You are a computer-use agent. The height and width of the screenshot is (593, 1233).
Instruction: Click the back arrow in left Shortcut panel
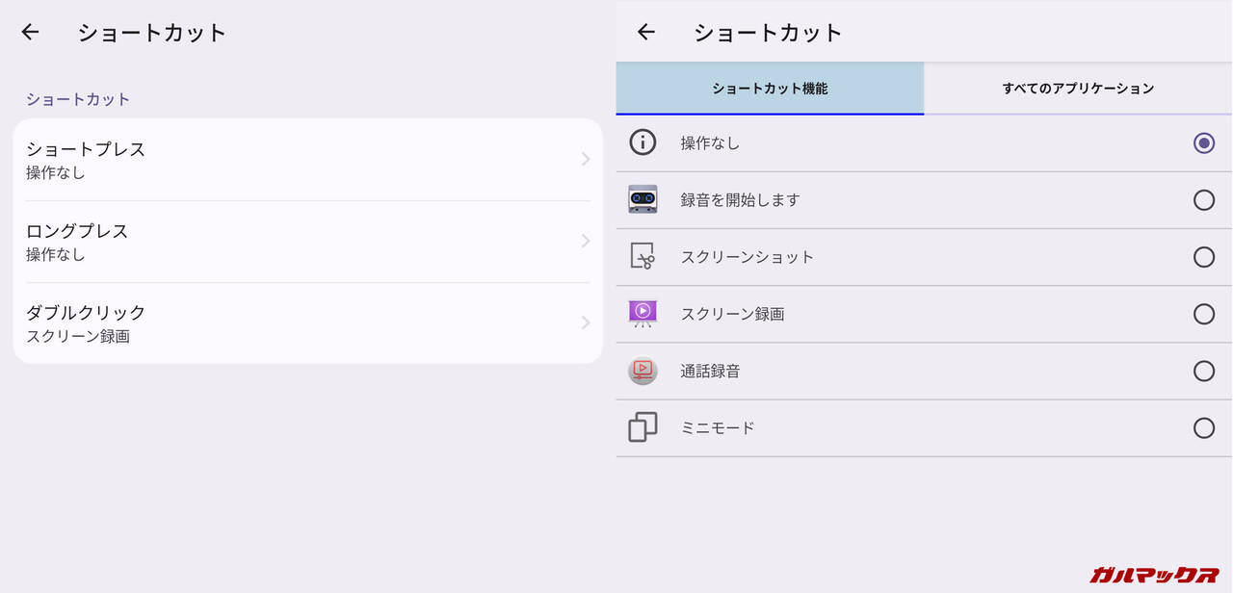point(31,32)
